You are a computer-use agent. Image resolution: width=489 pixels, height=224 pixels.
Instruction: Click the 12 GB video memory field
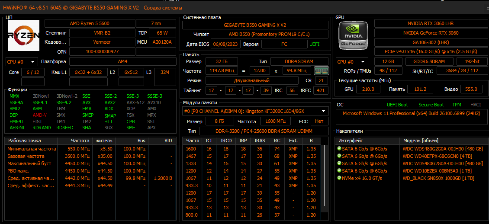click(388, 61)
